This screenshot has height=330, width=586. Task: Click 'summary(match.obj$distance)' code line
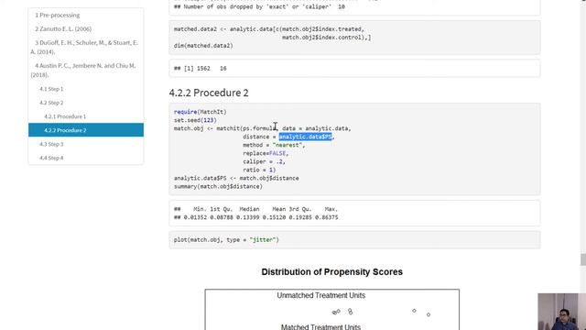pos(218,186)
